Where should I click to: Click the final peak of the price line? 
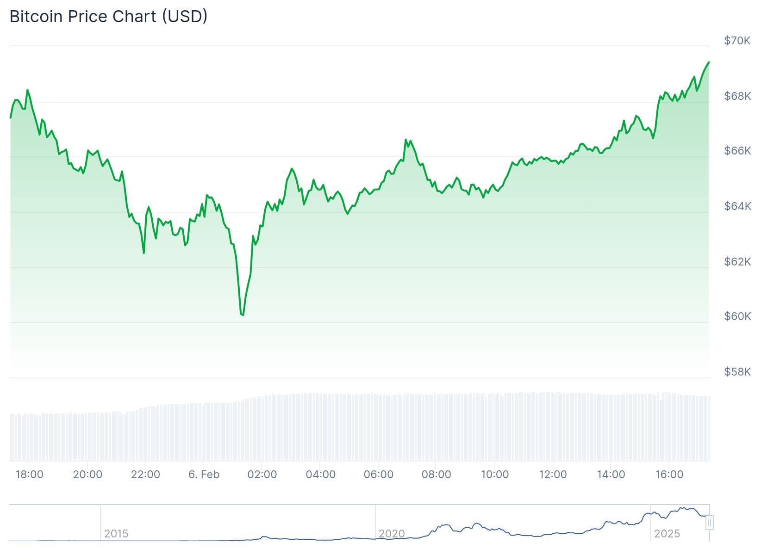tap(708, 62)
